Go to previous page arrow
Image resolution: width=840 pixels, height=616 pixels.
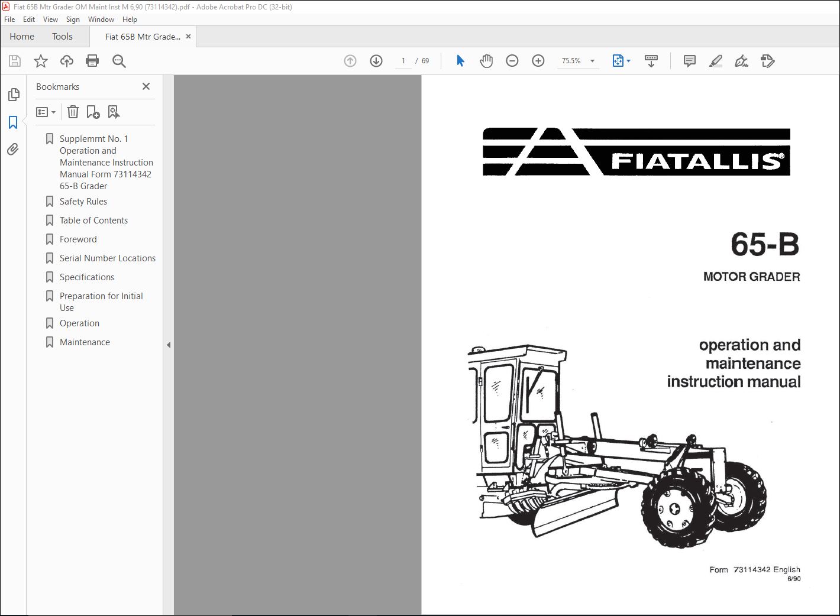coord(350,61)
